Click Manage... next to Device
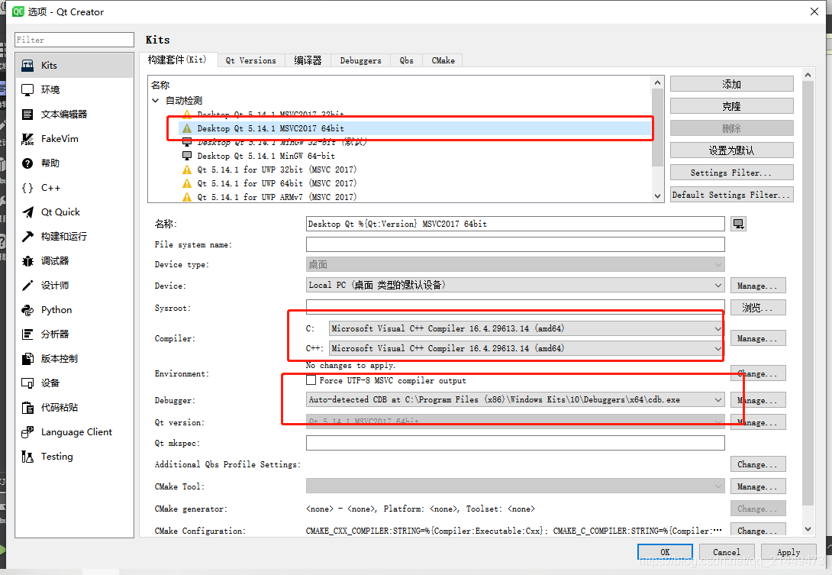This screenshot has width=832, height=575. point(758,286)
